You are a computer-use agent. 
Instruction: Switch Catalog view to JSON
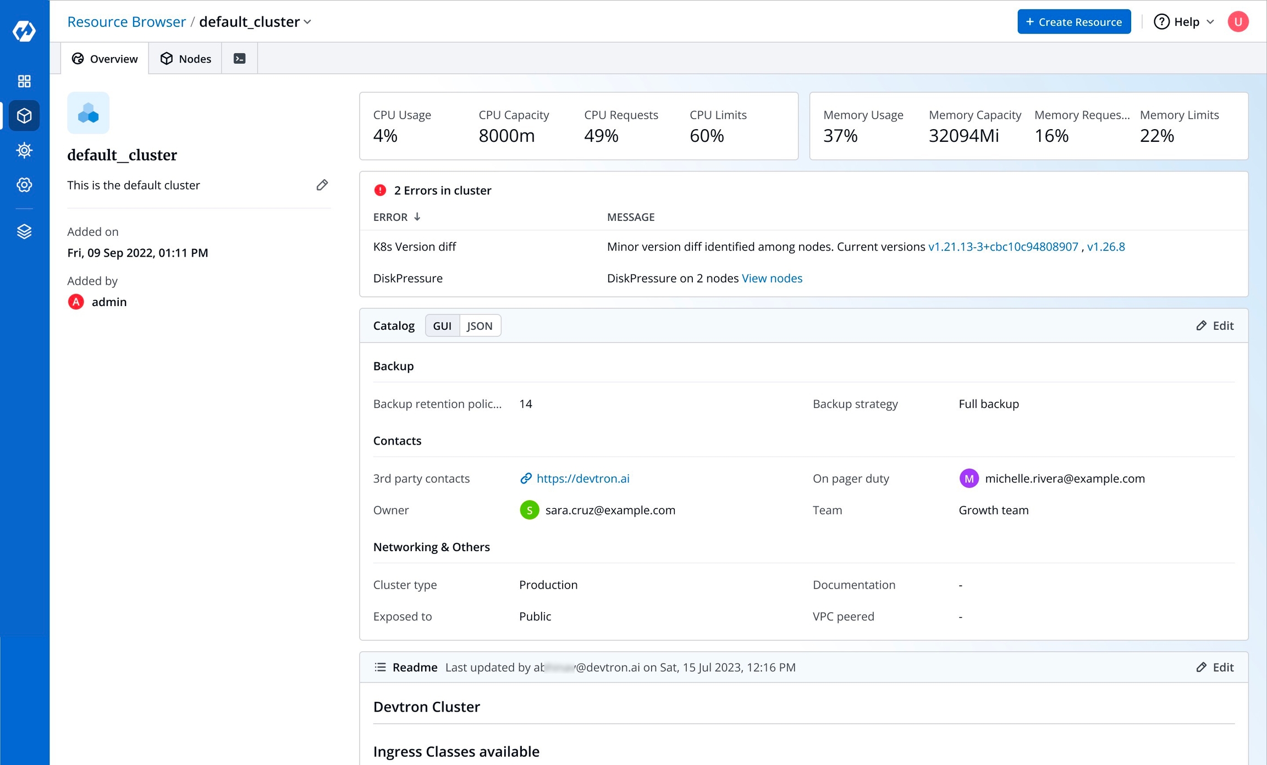(480, 326)
